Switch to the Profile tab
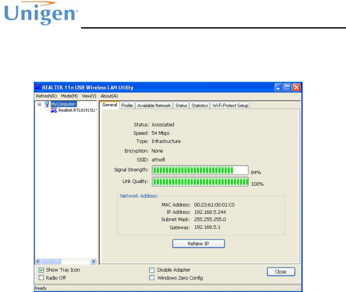Viewport: 346px width, 292px height. (x=127, y=105)
